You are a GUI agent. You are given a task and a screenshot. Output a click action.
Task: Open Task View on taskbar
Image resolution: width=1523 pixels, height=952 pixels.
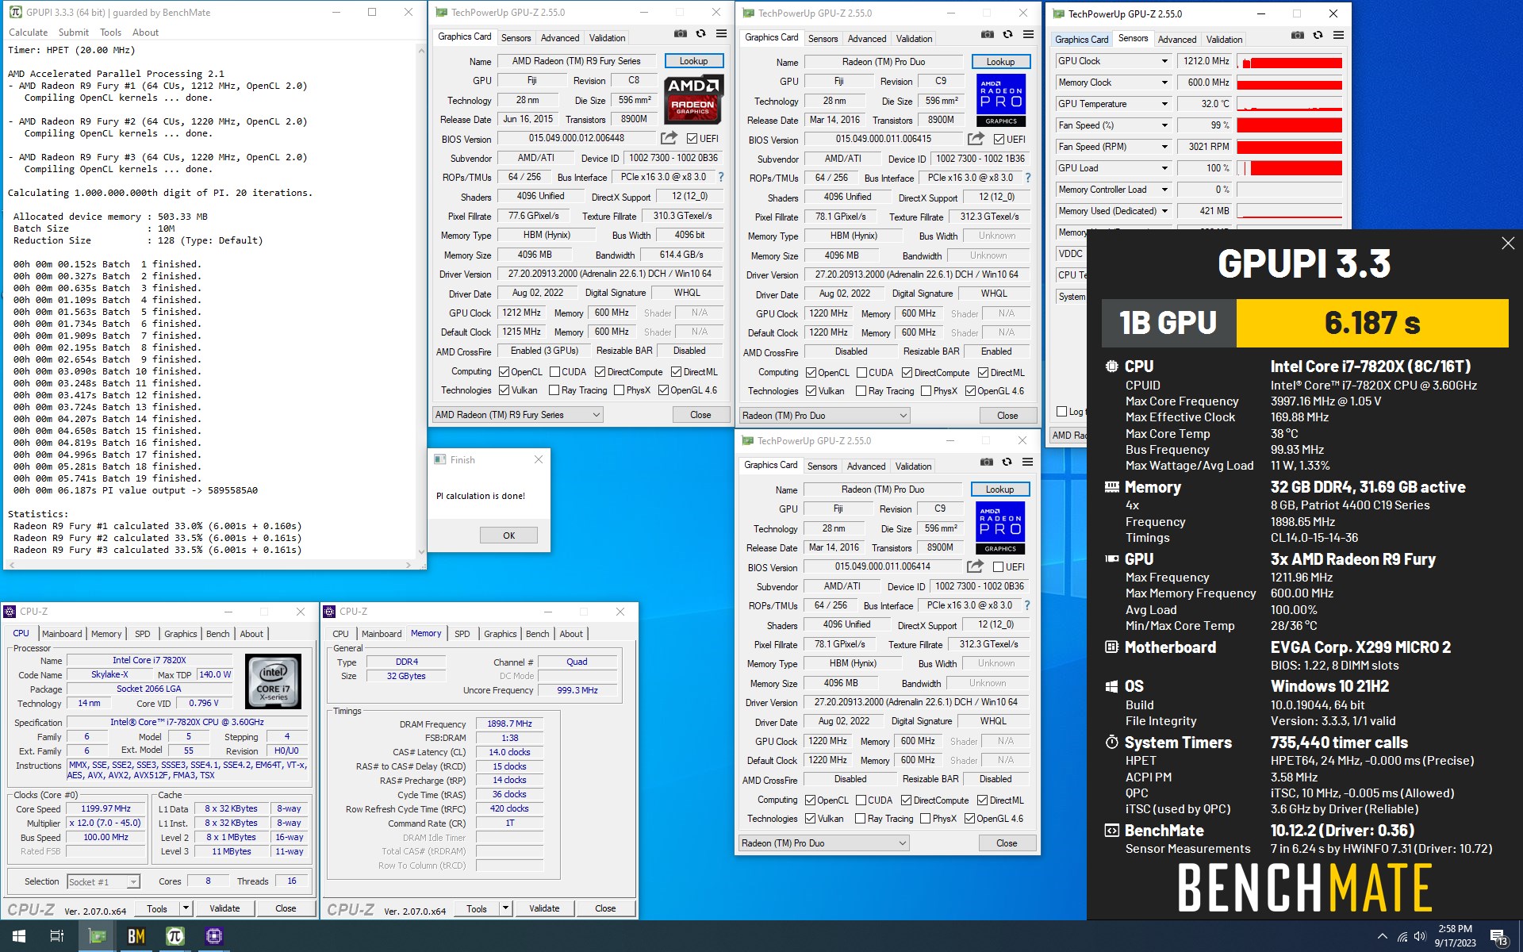pyautogui.click(x=57, y=936)
